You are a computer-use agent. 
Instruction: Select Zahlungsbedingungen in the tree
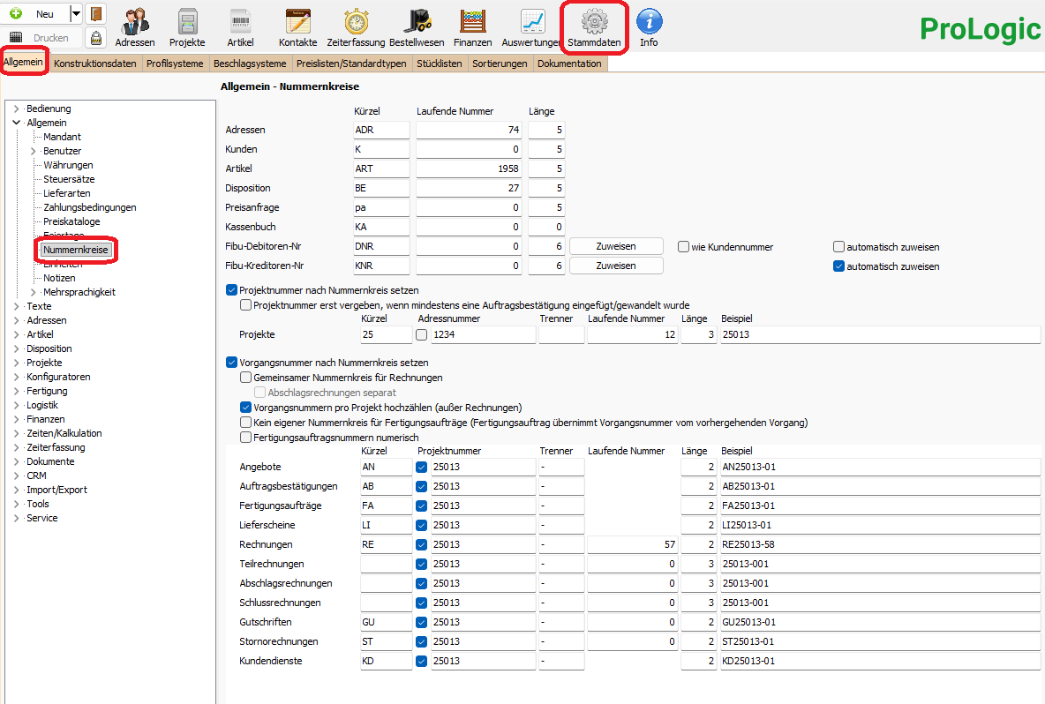(x=89, y=207)
